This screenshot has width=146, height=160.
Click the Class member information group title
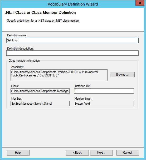pos(24,61)
